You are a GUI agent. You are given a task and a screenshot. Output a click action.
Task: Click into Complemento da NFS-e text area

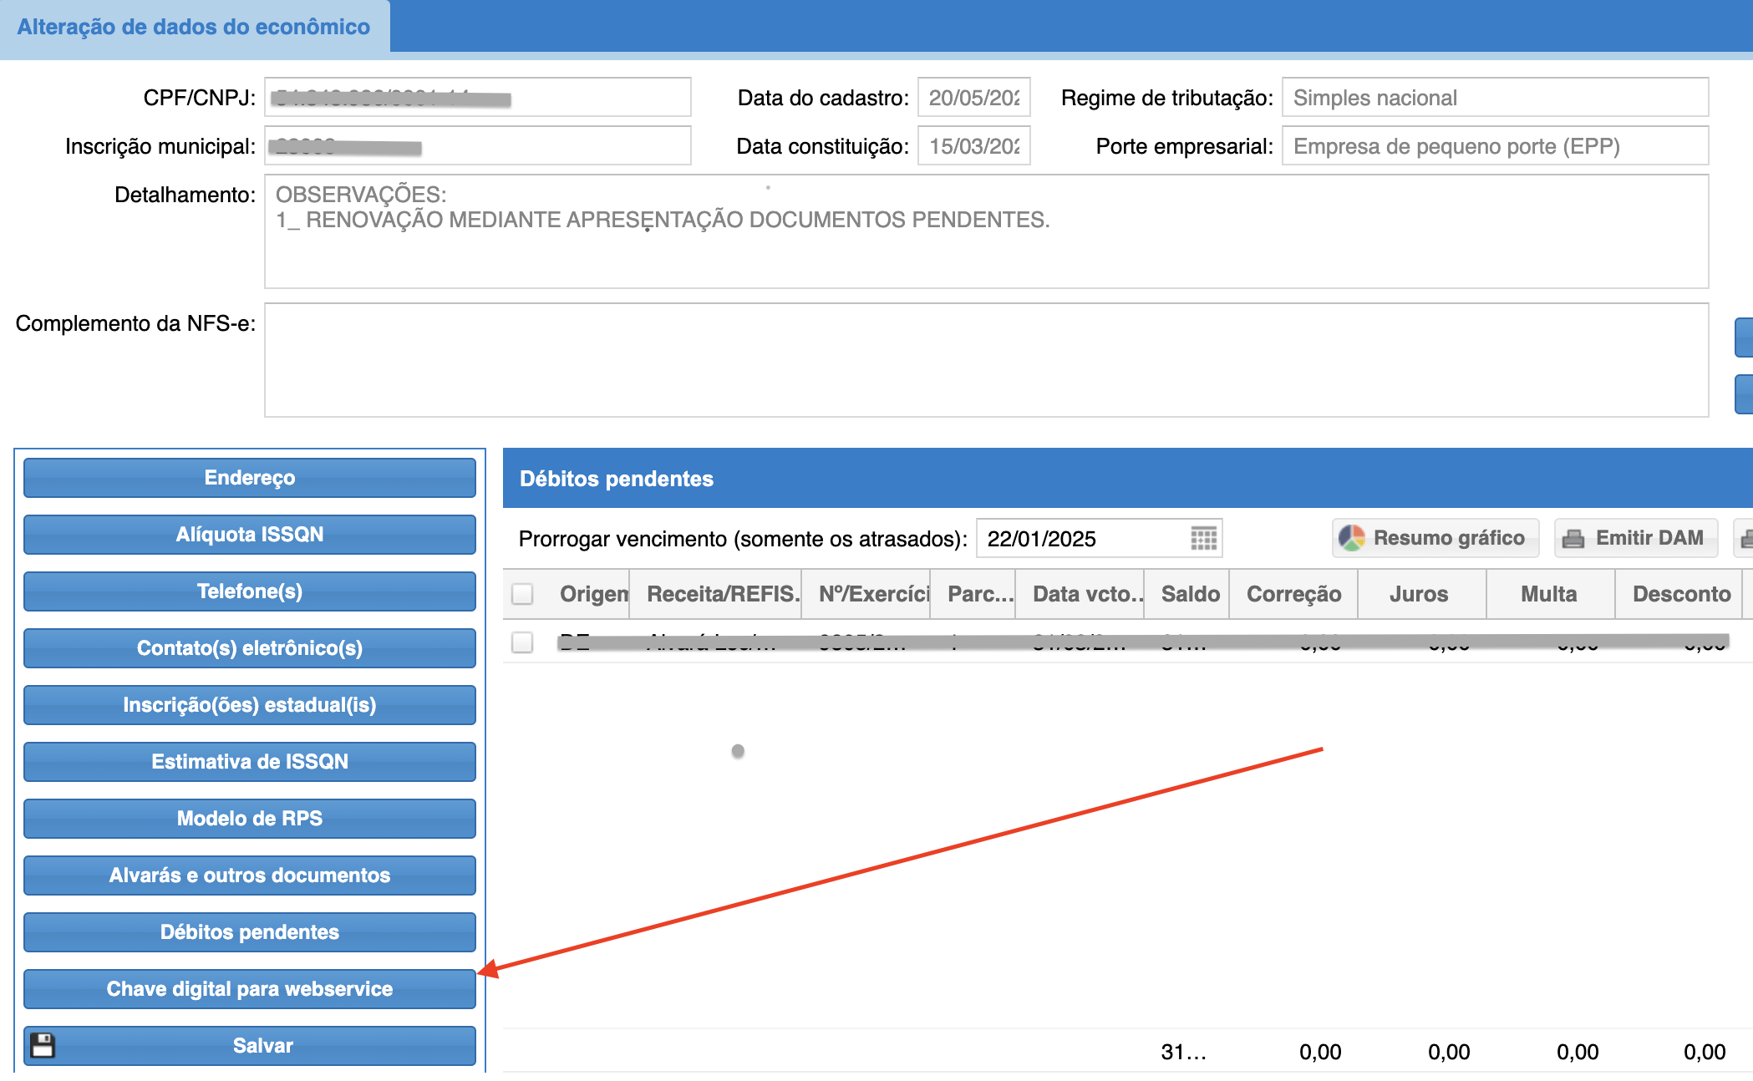pyautogui.click(x=986, y=360)
